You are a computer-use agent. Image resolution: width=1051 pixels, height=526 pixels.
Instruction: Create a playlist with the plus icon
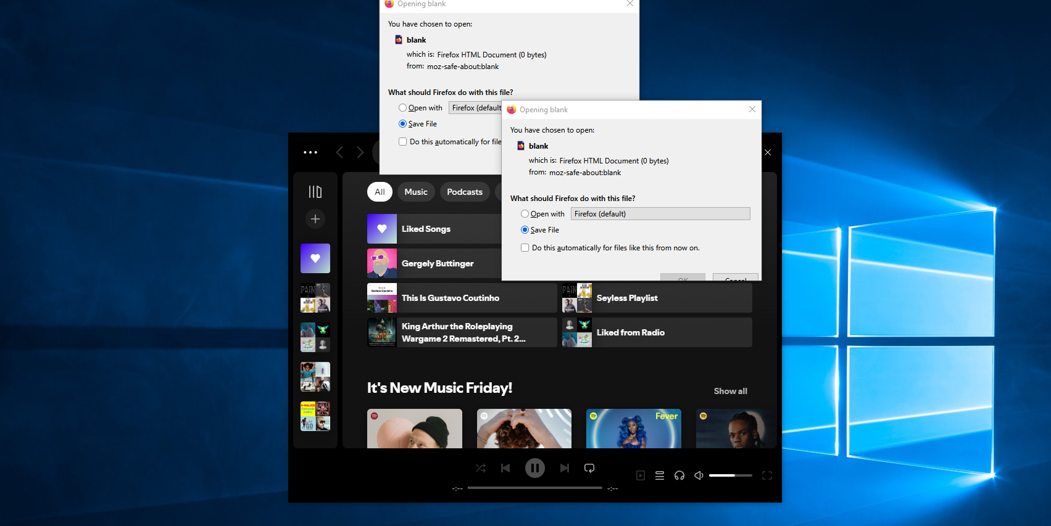coord(315,219)
